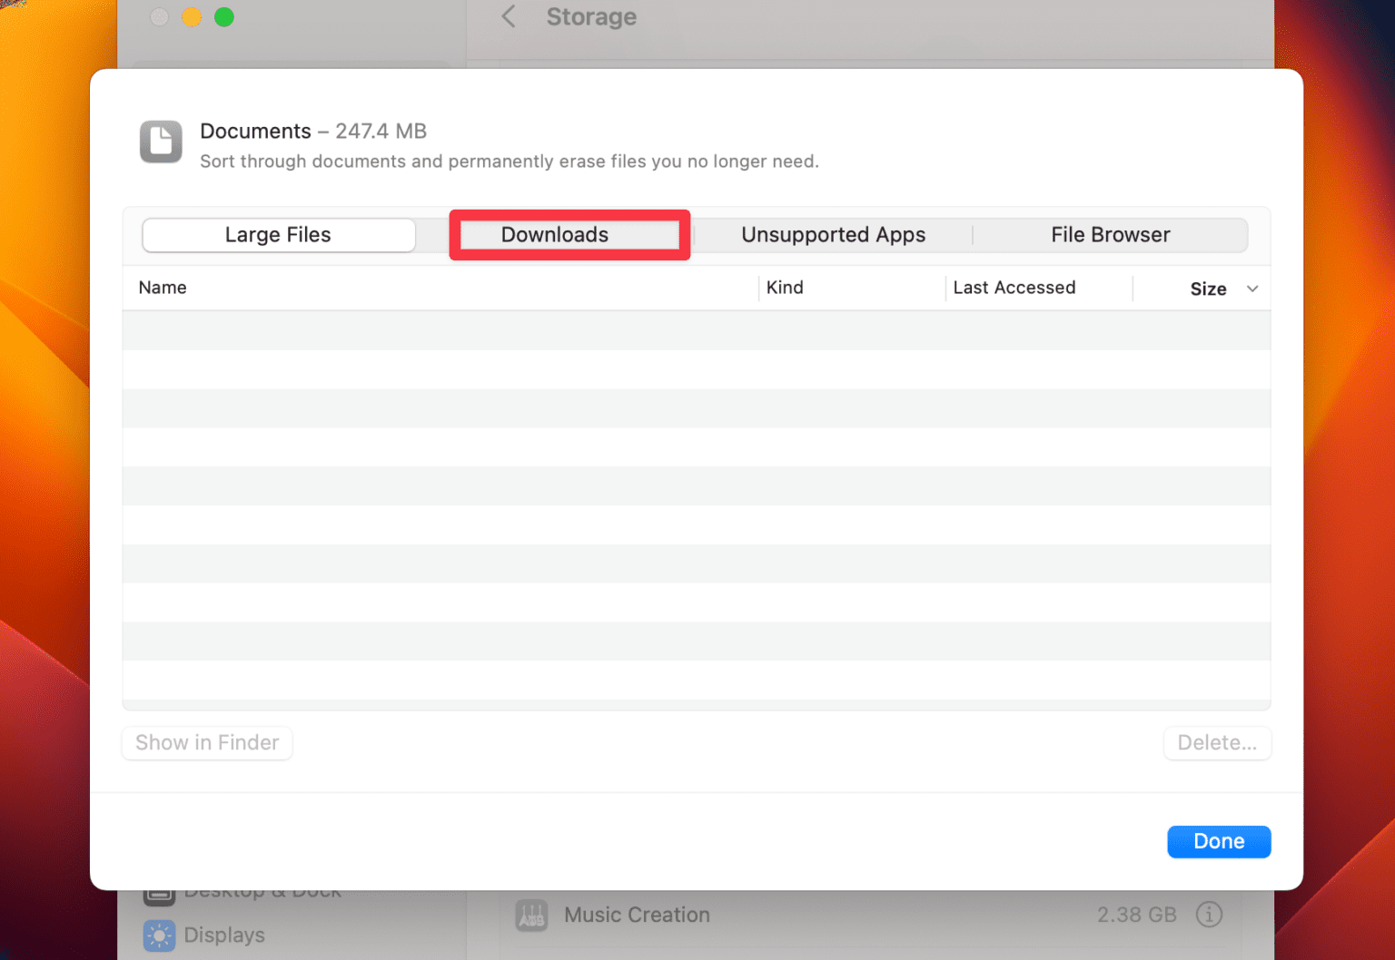Click the Music Creation instrument icon
Image resolution: width=1395 pixels, height=960 pixels.
[532, 915]
